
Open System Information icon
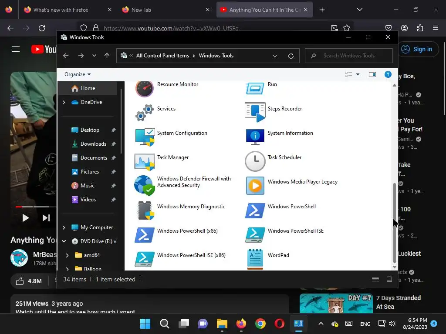coord(255,137)
